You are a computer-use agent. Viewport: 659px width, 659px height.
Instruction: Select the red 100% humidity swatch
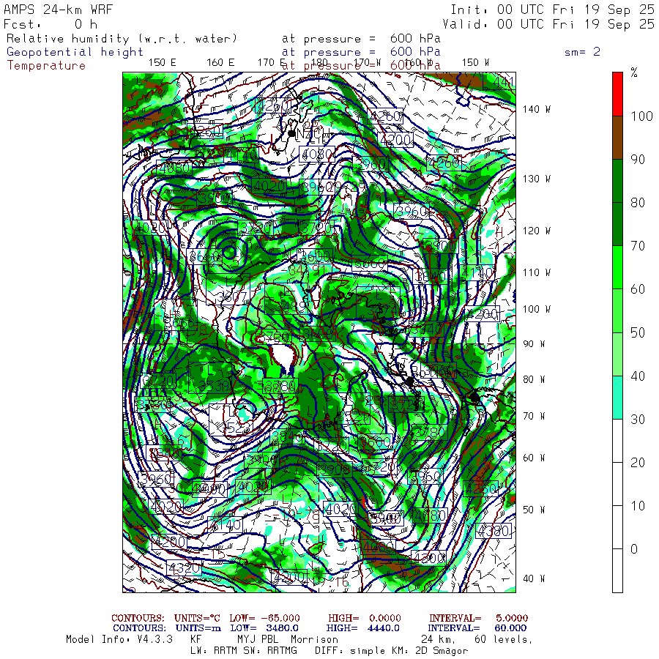tap(617, 94)
